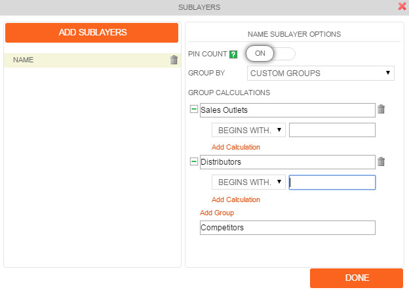This screenshot has width=409, height=294.
Task: Delete the NAME sublayer with trash icon
Action: pyautogui.click(x=174, y=60)
